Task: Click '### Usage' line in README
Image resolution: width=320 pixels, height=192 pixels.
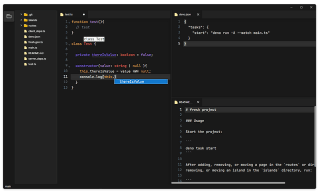Action: 194,121
